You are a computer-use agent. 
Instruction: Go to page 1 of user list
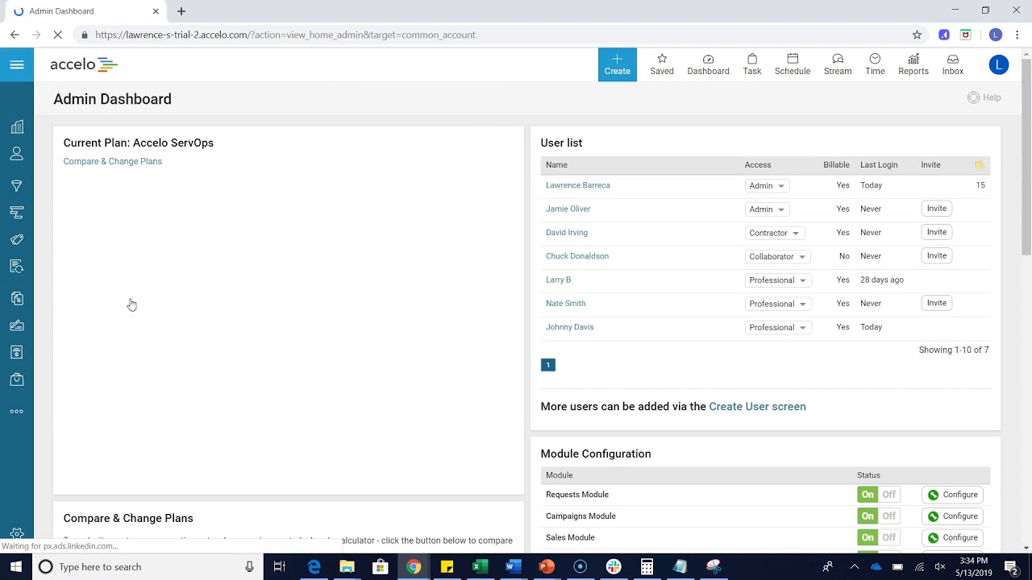(547, 365)
